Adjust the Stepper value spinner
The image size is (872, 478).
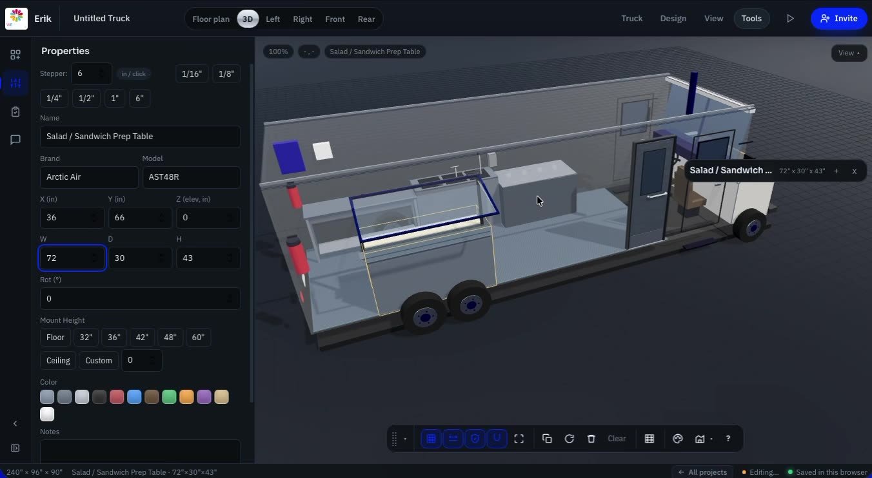pos(101,73)
